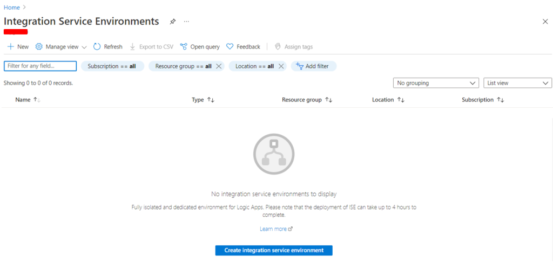
Task: Open the Resource group == all filter
Action: 184,66
